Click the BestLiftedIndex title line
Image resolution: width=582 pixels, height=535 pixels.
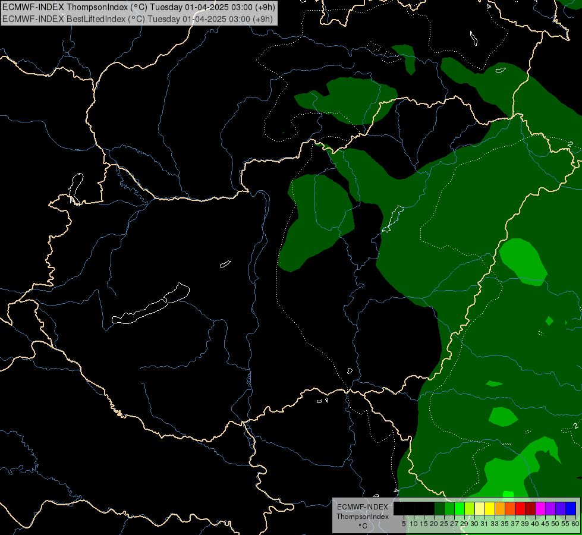[138, 18]
